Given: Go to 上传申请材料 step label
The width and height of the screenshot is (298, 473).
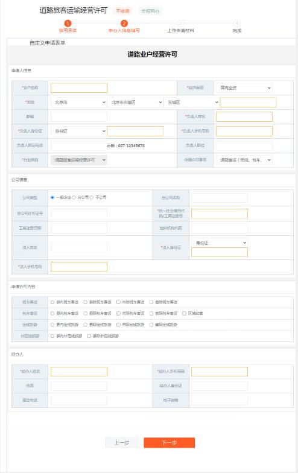Looking at the screenshot, I should 180,30.
